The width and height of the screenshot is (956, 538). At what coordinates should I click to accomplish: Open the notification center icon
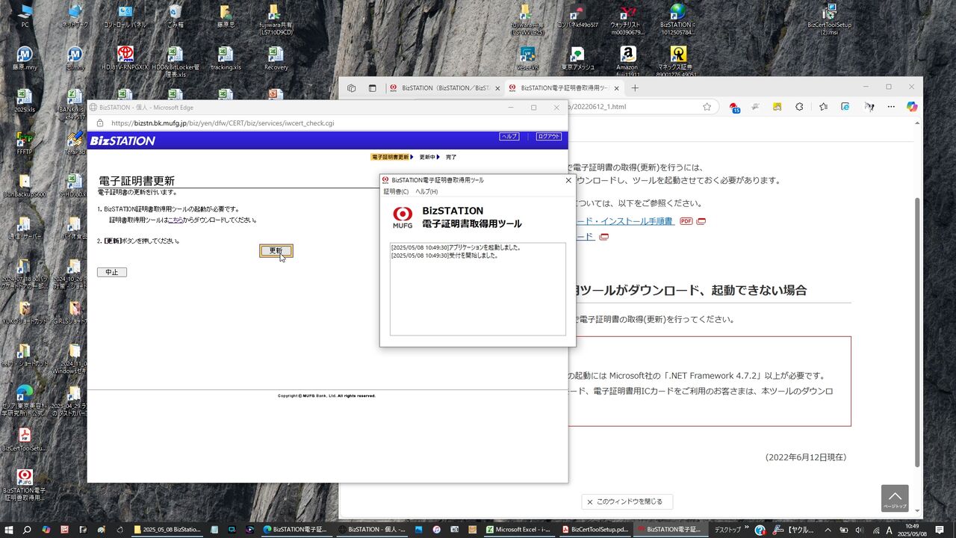tap(940, 530)
